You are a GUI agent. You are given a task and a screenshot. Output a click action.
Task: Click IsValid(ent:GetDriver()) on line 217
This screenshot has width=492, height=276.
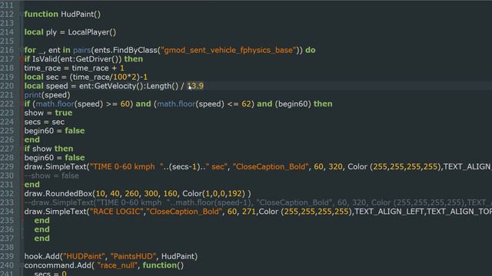tap(77, 59)
